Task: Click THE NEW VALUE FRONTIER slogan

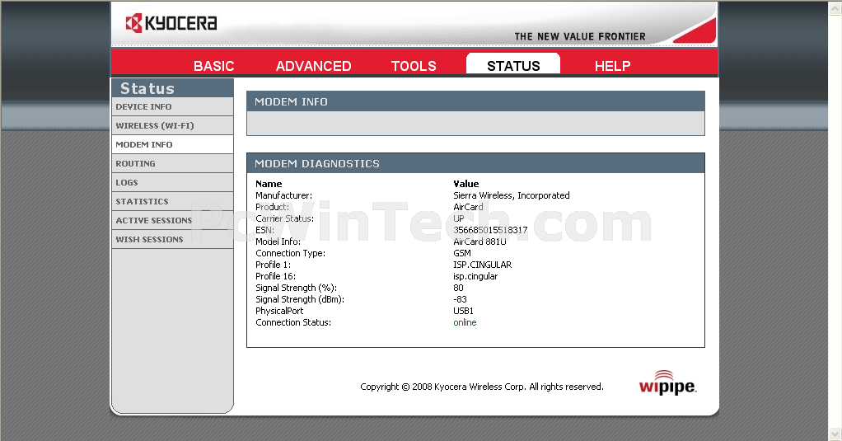Action: [x=580, y=36]
